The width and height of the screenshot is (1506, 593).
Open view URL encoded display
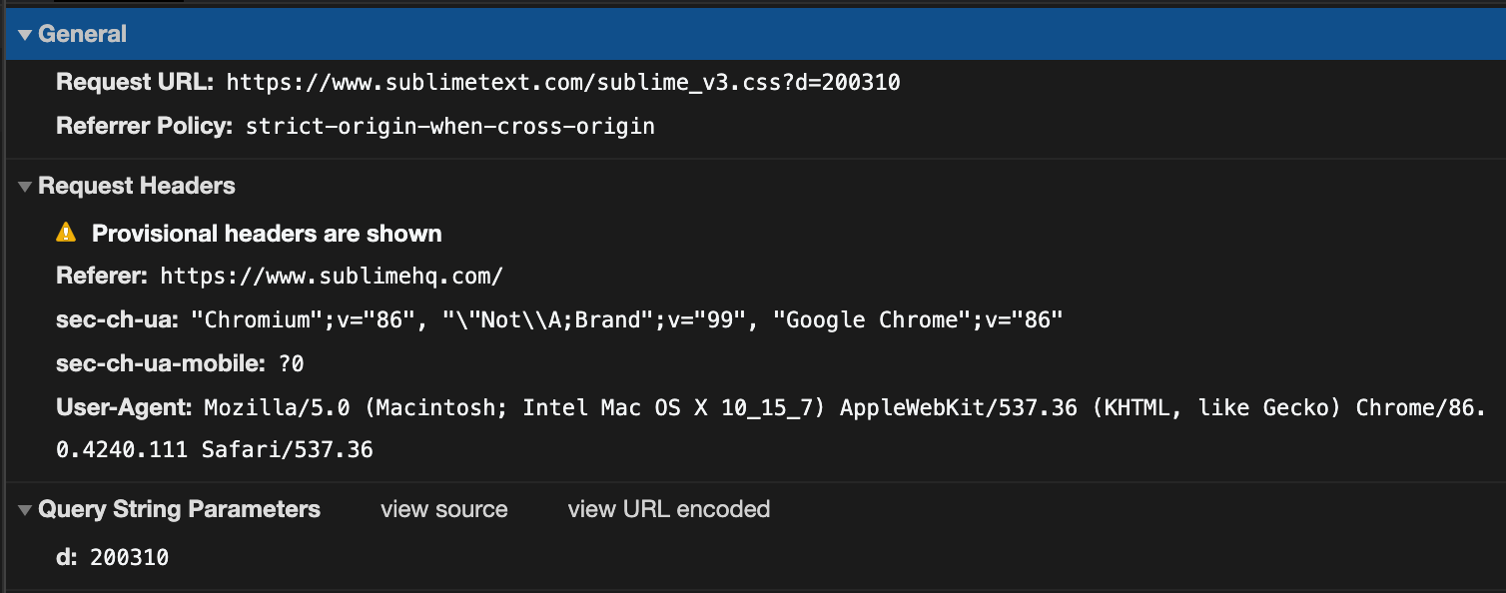pos(668,509)
